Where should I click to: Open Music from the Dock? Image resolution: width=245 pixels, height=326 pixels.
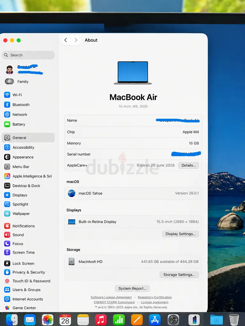click(101, 320)
